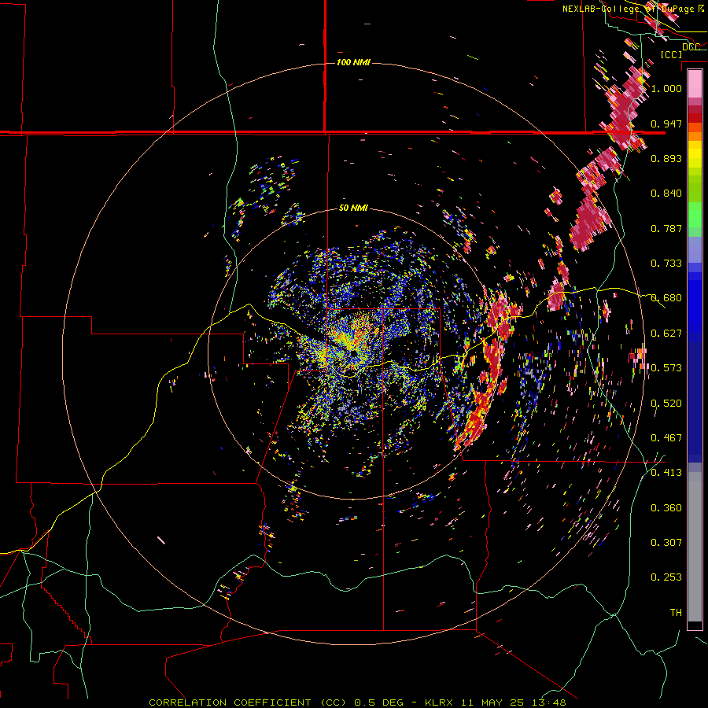Click the 0.893 scale value
Viewport: 708px width, 708px height.
666,158
